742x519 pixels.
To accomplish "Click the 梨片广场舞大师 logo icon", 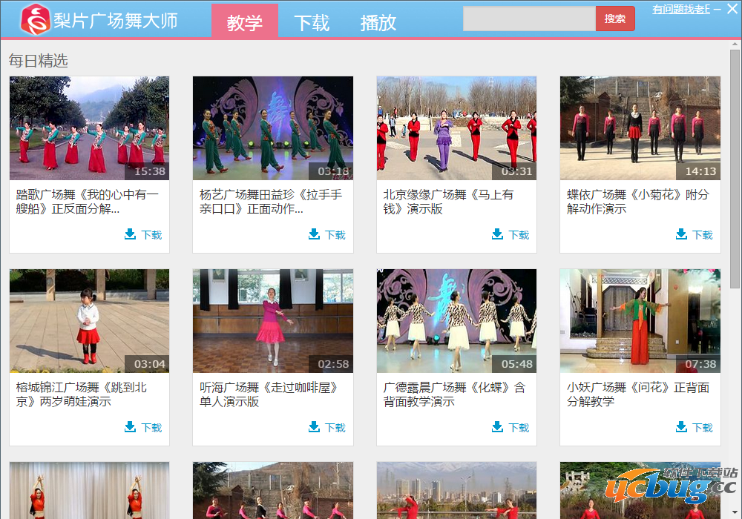I will [35, 20].
